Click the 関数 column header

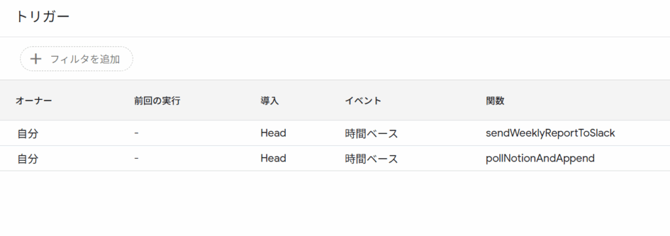pos(495,101)
